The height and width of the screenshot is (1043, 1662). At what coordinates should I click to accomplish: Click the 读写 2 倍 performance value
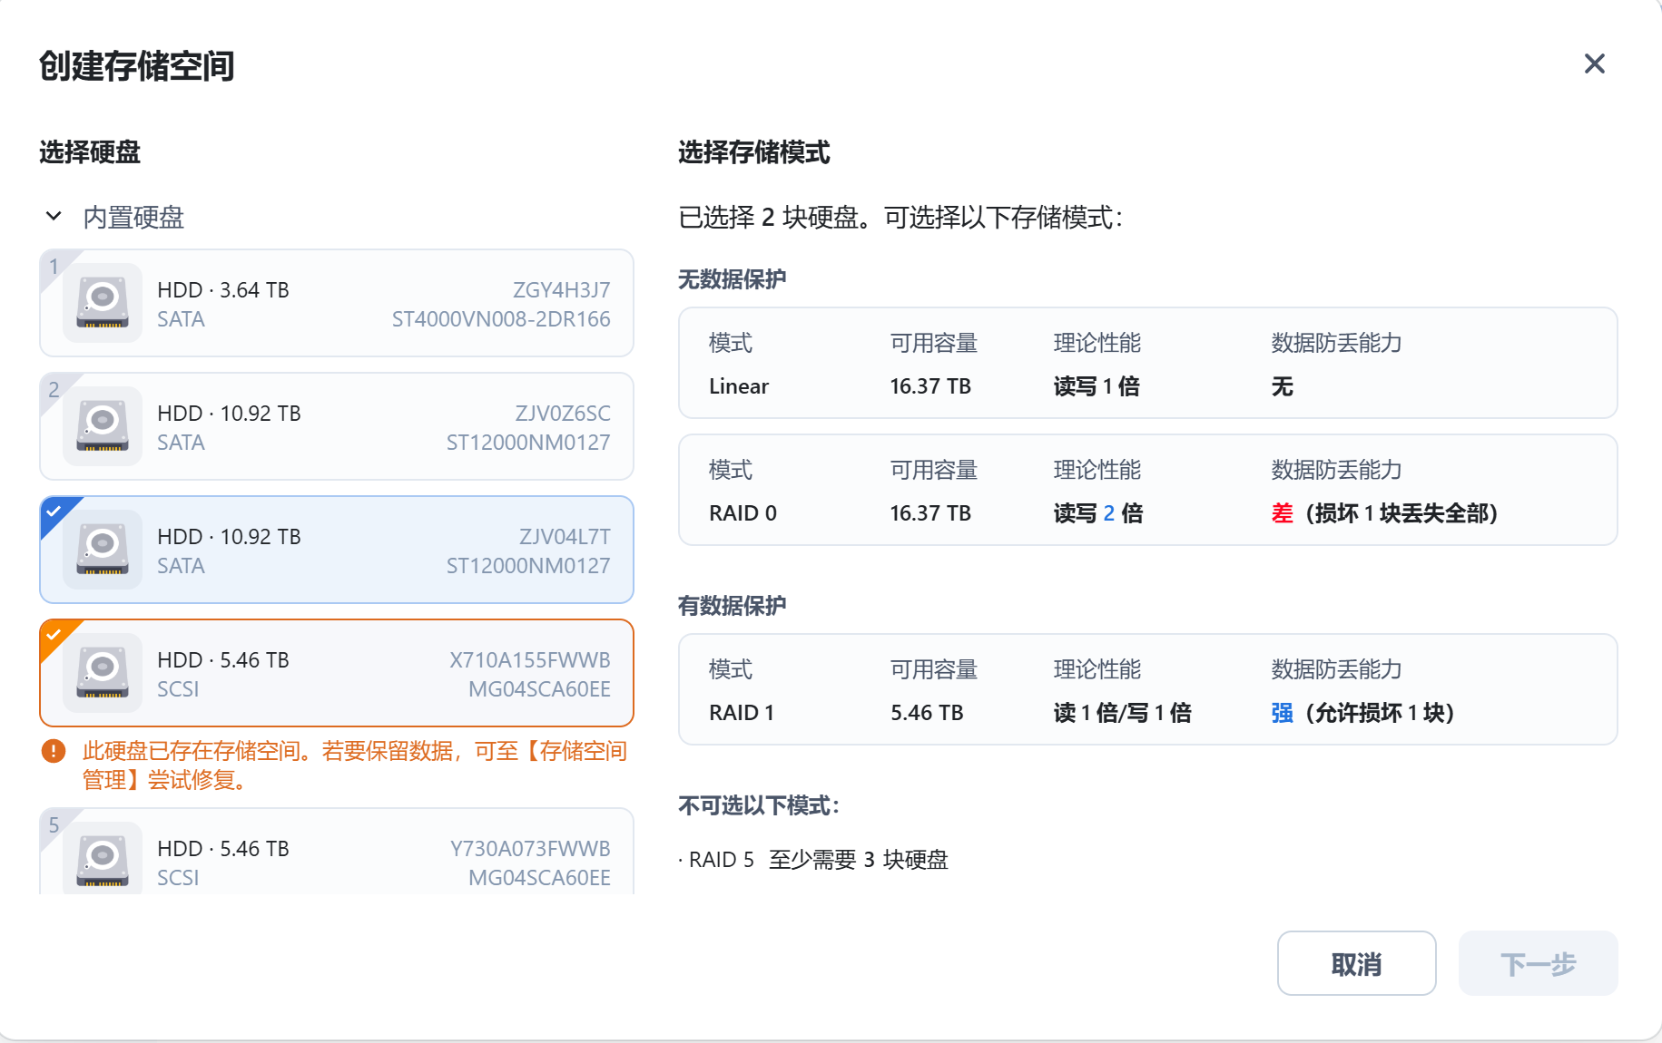pyautogui.click(x=1098, y=513)
